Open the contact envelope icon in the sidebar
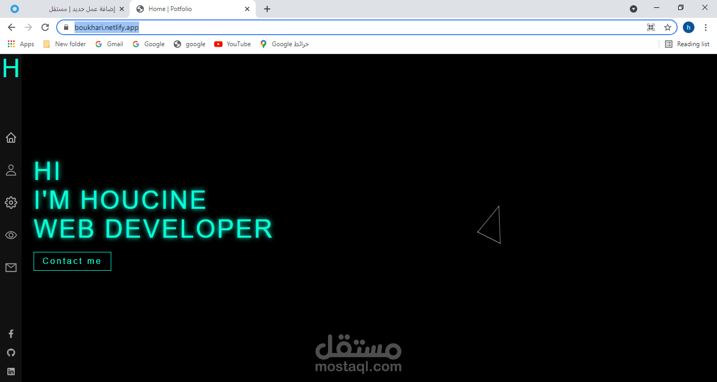Screen dimensions: 717x382 click(x=11, y=268)
